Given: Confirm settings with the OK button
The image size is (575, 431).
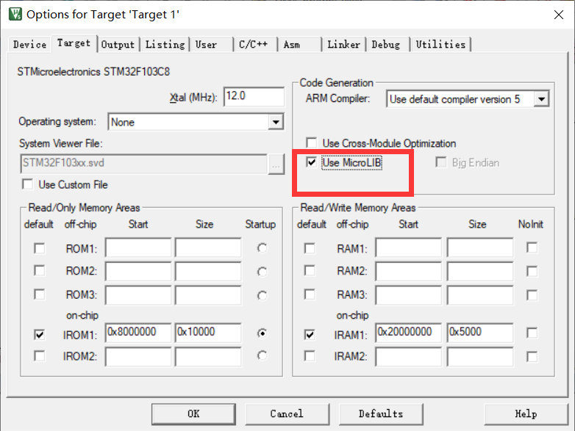Looking at the screenshot, I should coord(193,414).
